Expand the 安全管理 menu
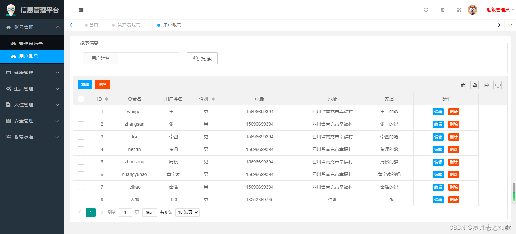This screenshot has width=516, height=234. tap(32, 121)
